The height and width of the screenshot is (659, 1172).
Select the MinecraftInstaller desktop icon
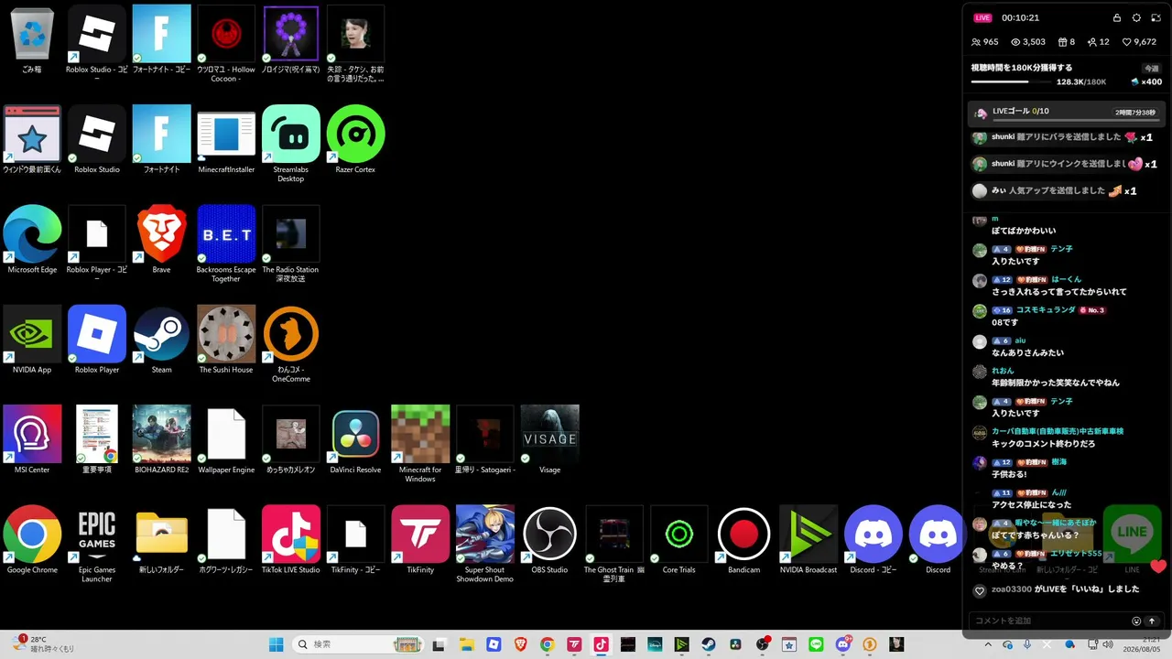226,140
